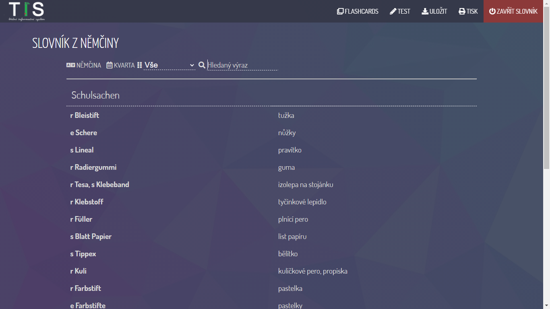
Task: Expand the Vše category dropdown
Action: 170,65
